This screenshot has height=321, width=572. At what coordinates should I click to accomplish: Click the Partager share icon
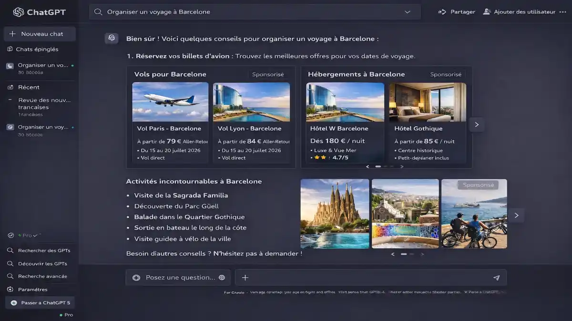442,11
